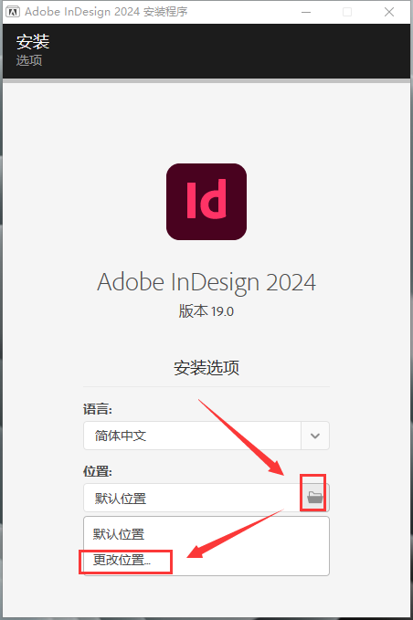
Task: Open the folder browse icon for location
Action: [314, 497]
